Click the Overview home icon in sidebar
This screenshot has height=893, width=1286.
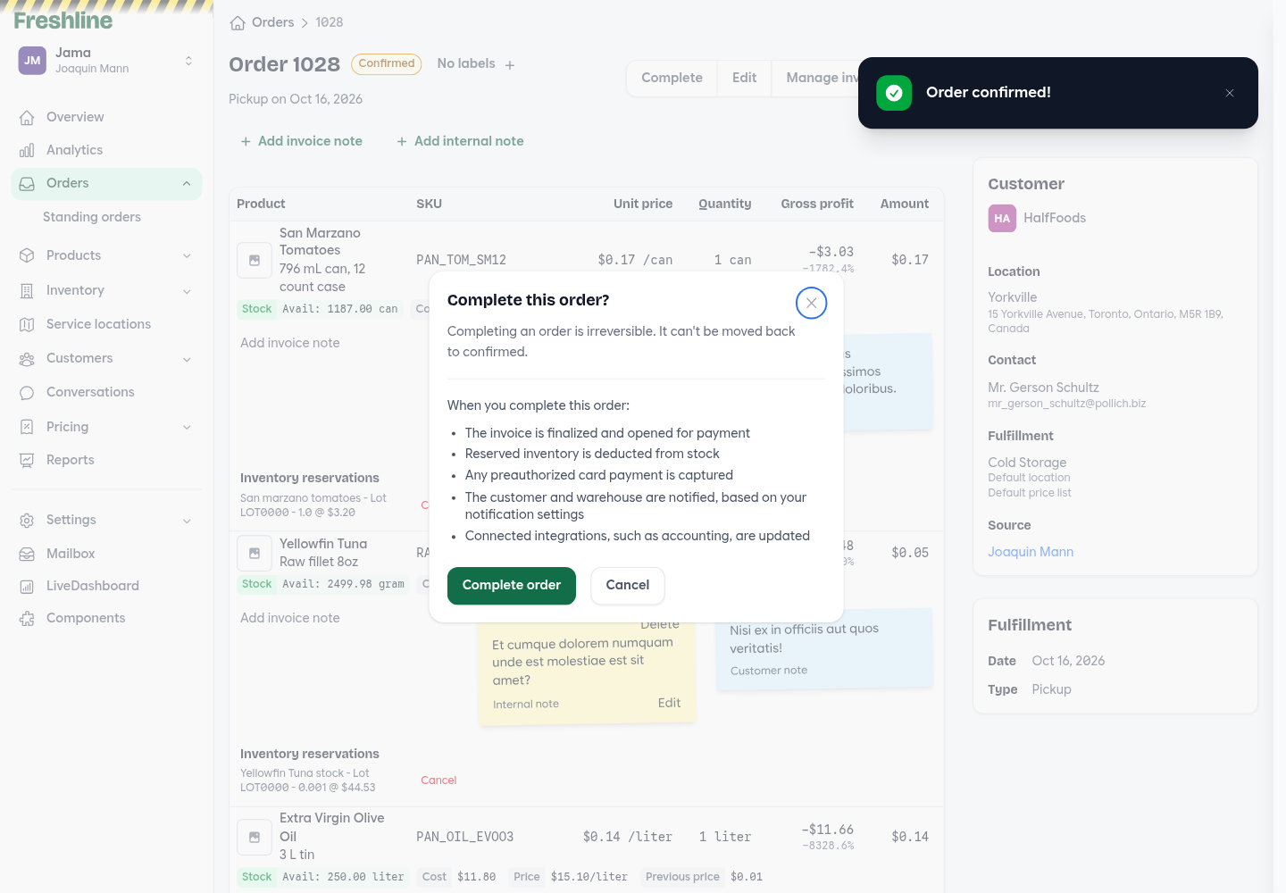[27, 117]
